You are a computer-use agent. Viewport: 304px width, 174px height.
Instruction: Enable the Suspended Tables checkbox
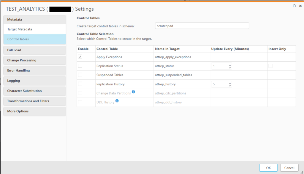80,75
